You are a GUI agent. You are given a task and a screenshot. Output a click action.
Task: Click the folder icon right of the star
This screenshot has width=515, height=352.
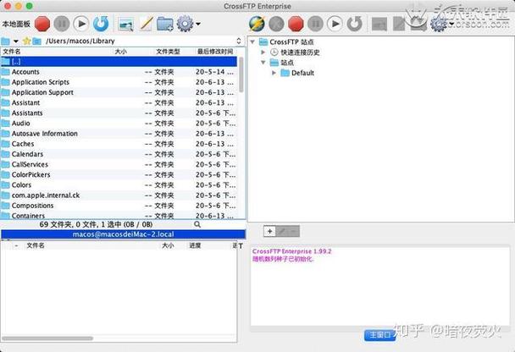point(36,41)
